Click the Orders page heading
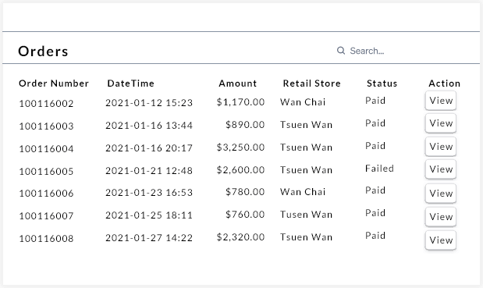Viewport: 483px width, 288px height. (43, 52)
